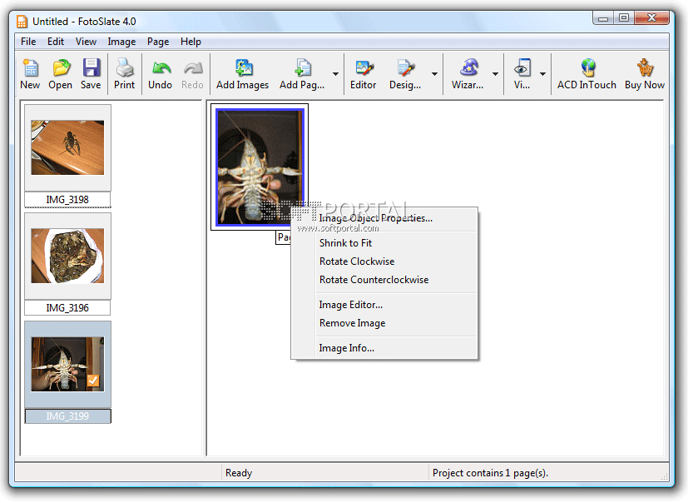
Task: Choose Rotate Clockwise from context menu
Action: coord(384,261)
